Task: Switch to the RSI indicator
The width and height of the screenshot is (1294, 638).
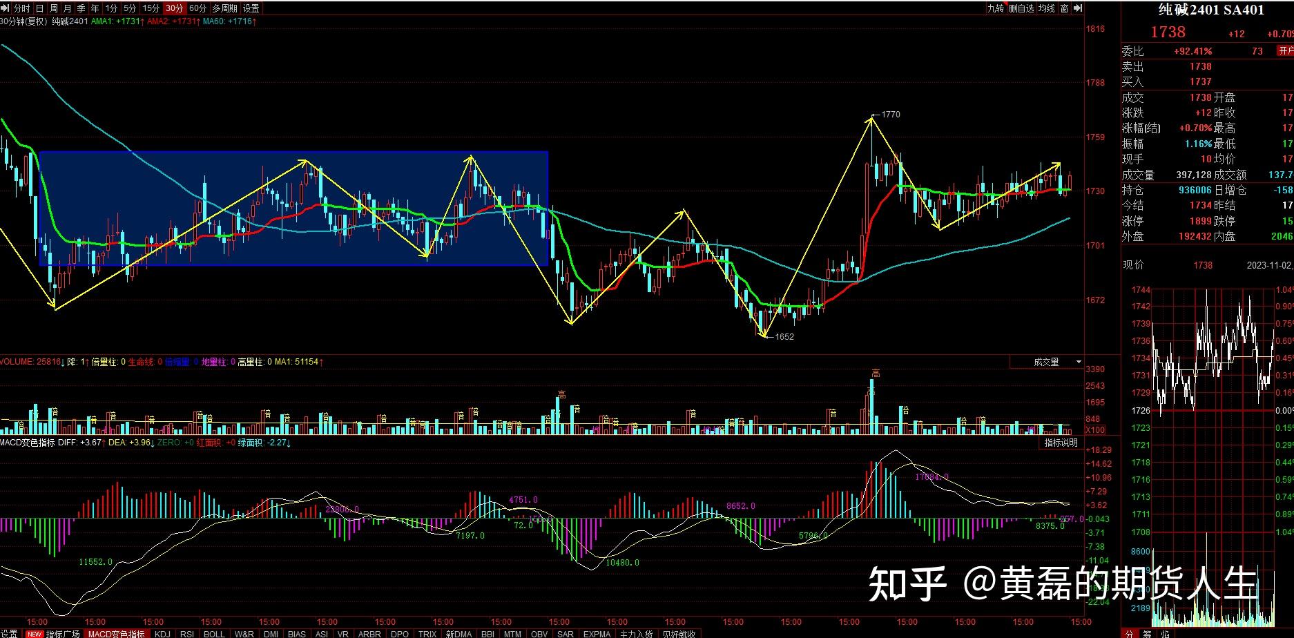Action: click(187, 633)
